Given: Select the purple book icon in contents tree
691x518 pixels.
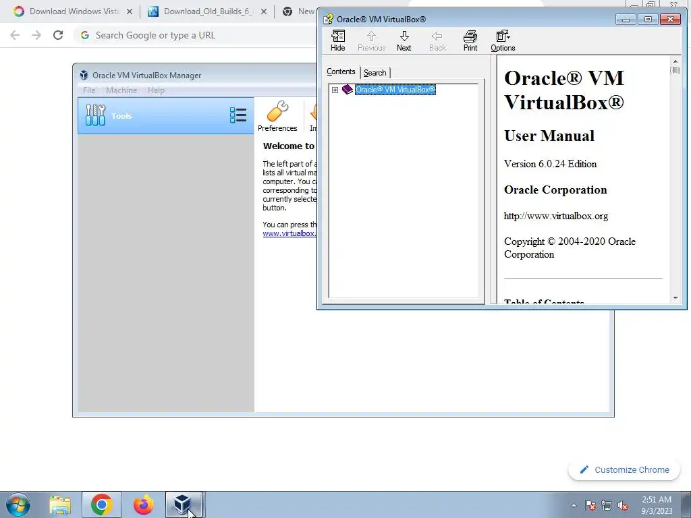Looking at the screenshot, I should pyautogui.click(x=348, y=90).
